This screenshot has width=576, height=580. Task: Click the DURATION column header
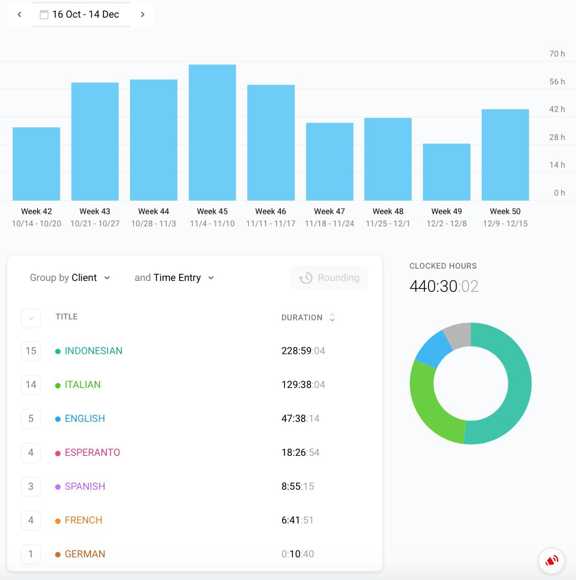[302, 318]
